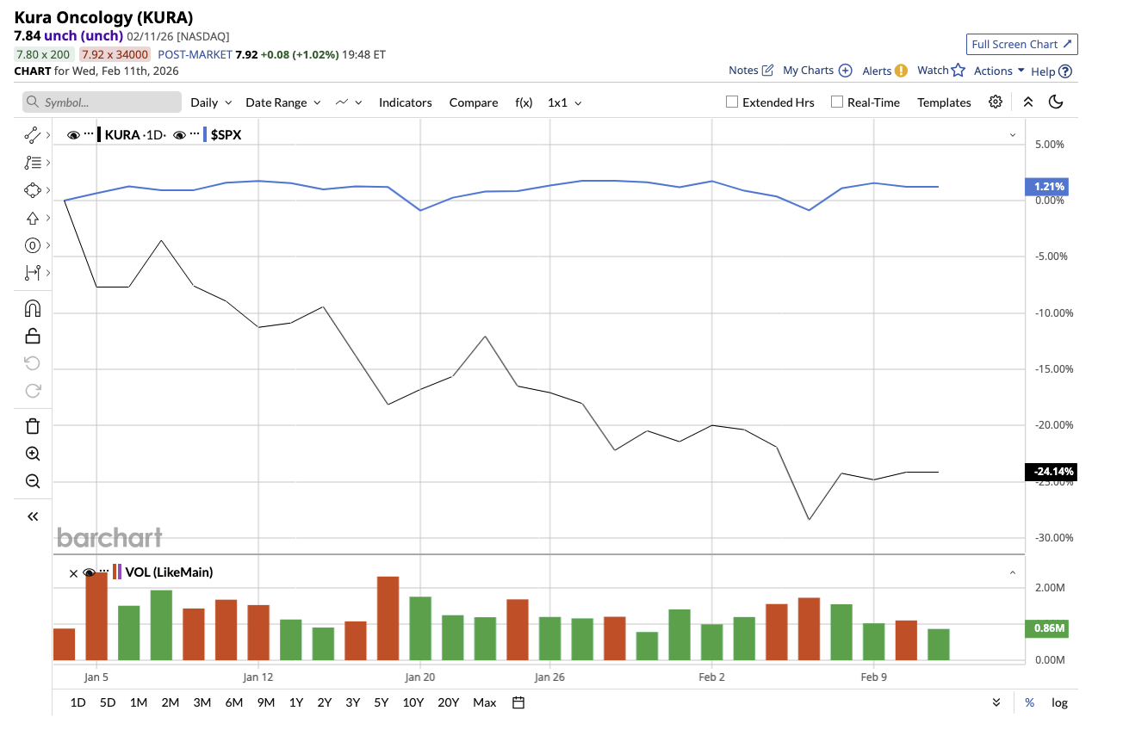Choose the geometric shapes drawing tool
The image size is (1123, 742).
tap(33, 190)
